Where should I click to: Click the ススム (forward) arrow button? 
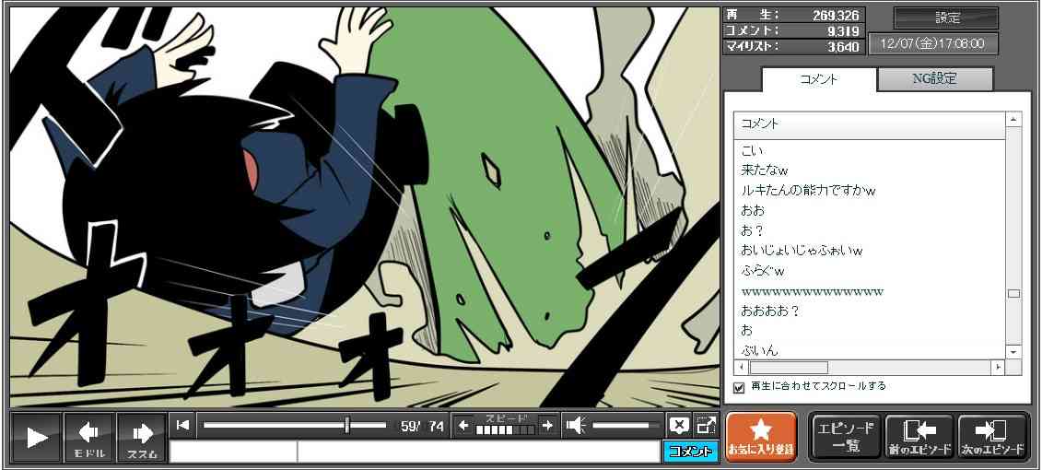142,437
